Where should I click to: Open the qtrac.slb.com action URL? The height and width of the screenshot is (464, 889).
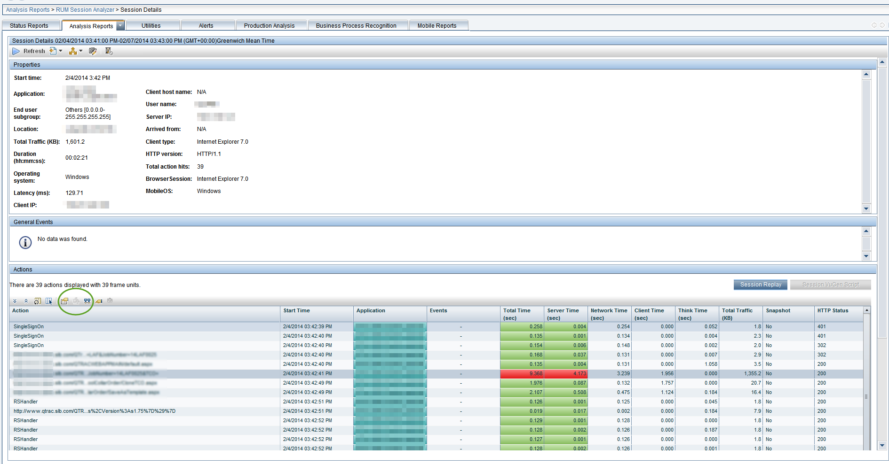(x=95, y=411)
